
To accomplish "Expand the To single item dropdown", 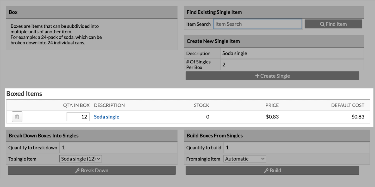I will coord(80,159).
